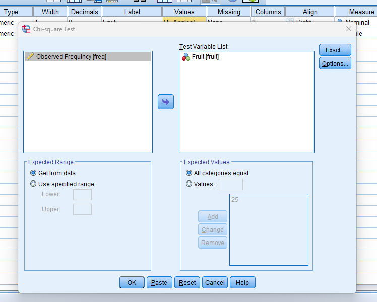Focus the expected Values text box

[x=230, y=185]
